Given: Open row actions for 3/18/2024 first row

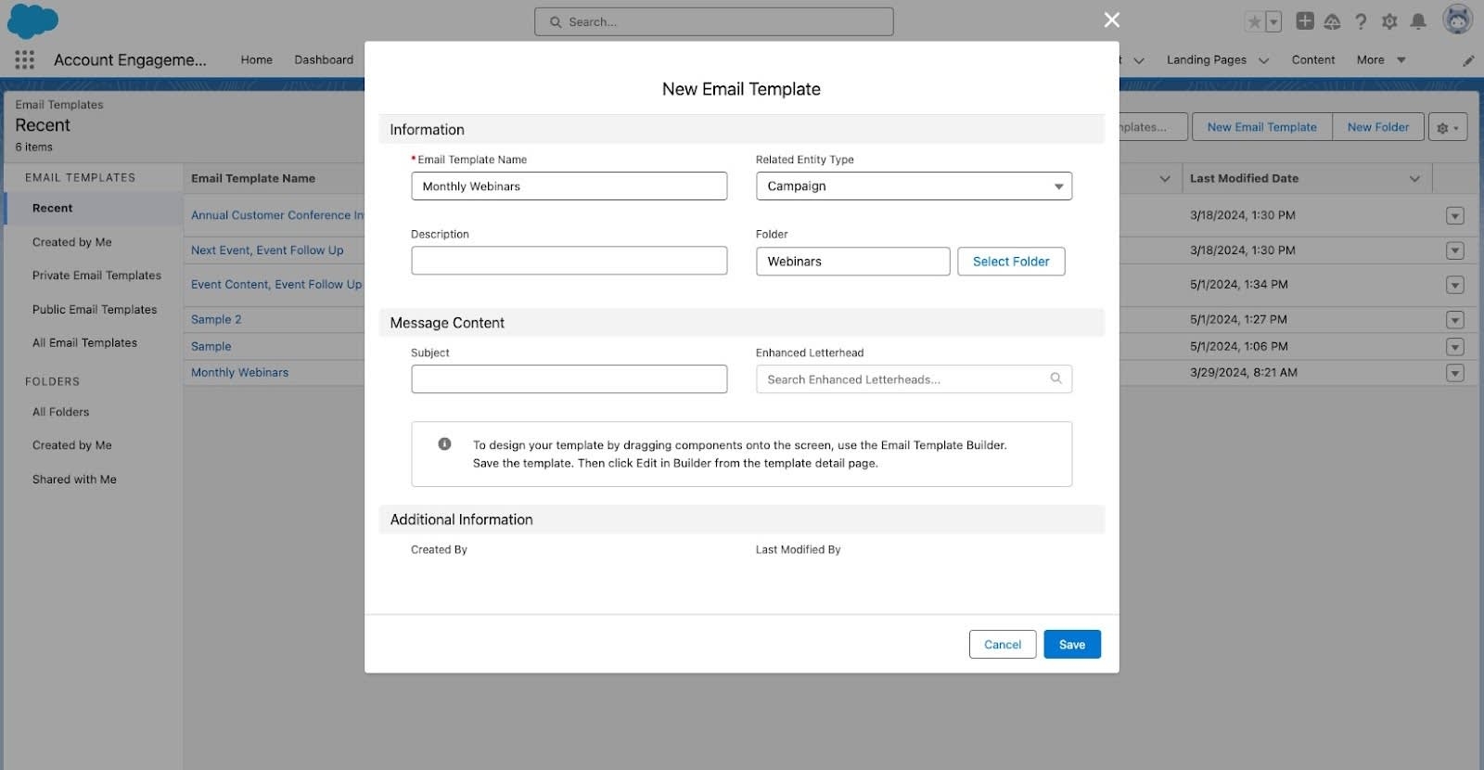Looking at the screenshot, I should coord(1455,216).
